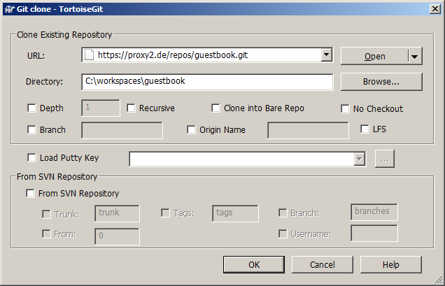Click the ... Putty key browse button

tap(385, 159)
